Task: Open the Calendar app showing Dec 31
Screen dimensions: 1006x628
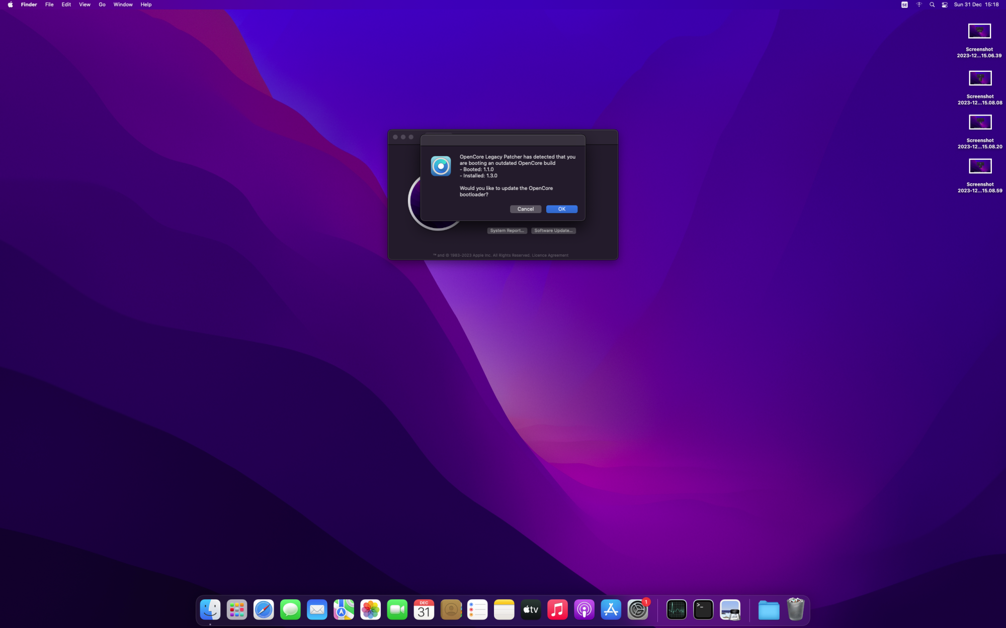Action: click(424, 609)
